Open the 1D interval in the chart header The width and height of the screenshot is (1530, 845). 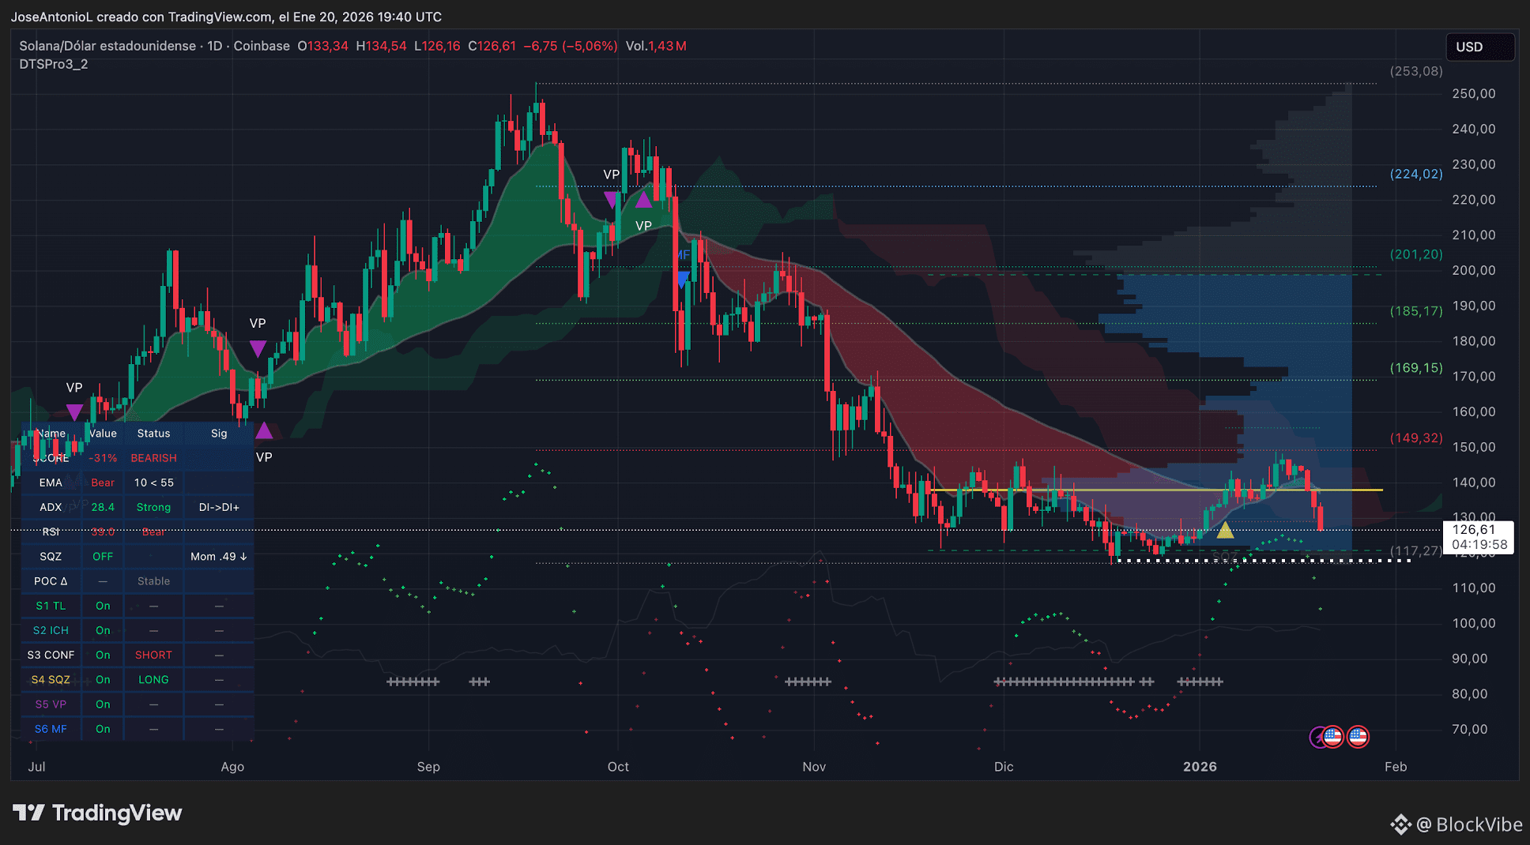[215, 46]
